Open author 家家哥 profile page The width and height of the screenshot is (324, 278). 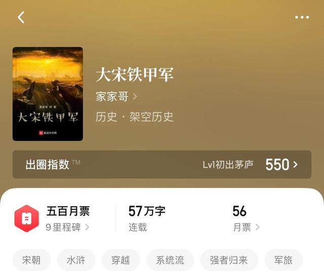coord(112,96)
